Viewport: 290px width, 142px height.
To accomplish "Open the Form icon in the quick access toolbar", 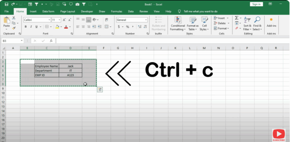I will pyautogui.click(x=30, y=4).
